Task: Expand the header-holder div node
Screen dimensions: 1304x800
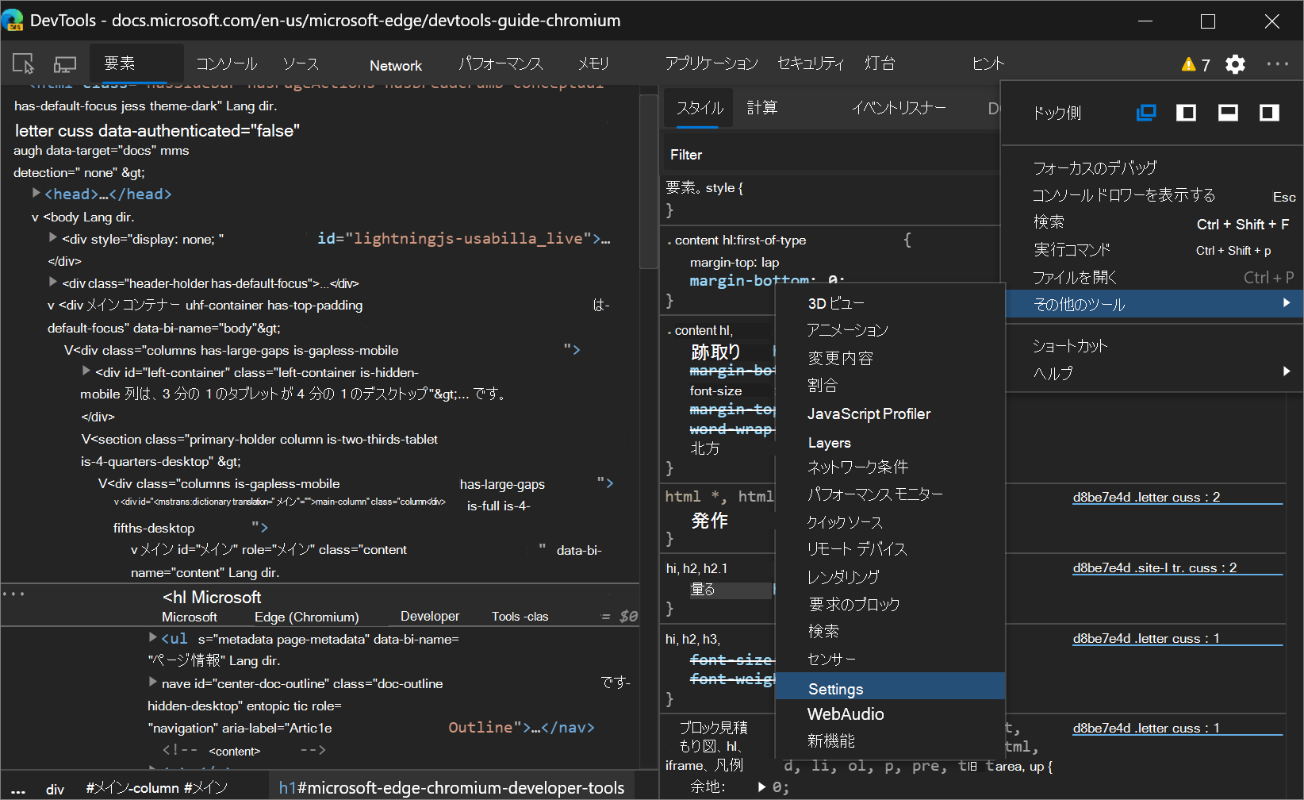Action: pos(52,282)
